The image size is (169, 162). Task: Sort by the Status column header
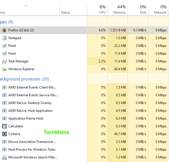(73, 10)
